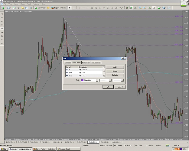
Task: Select the Cursor arrow tool
Action: [70, 8]
